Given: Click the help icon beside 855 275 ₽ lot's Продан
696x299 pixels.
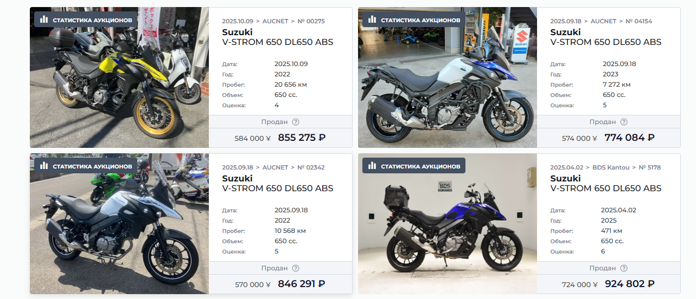Looking at the screenshot, I should 296,122.
